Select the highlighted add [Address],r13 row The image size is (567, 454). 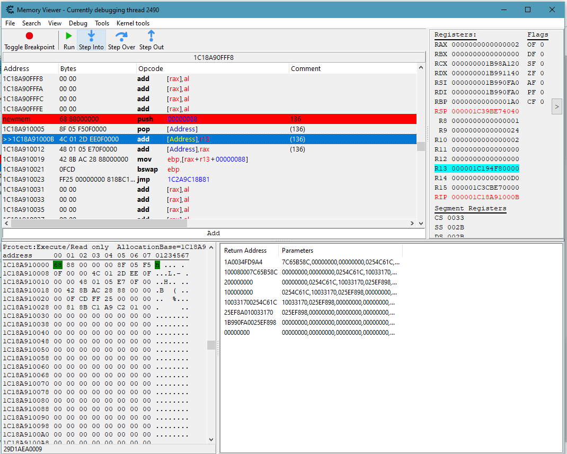(x=209, y=139)
